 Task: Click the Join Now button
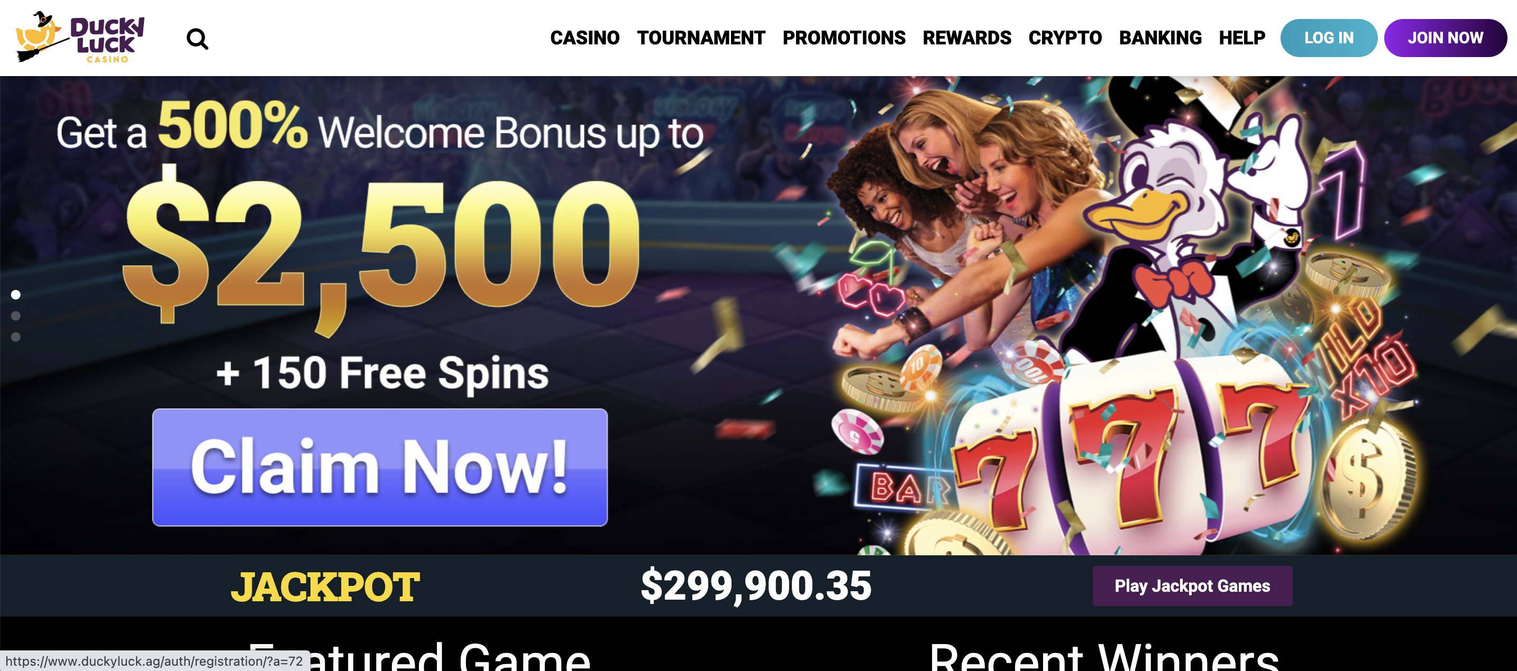coord(1445,38)
